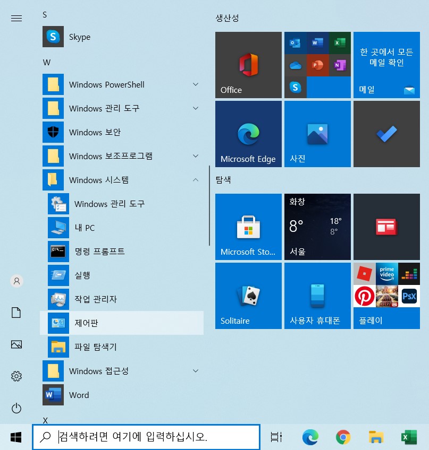Click the Power button in Start sidebar
The image size is (429, 450).
tap(16, 408)
